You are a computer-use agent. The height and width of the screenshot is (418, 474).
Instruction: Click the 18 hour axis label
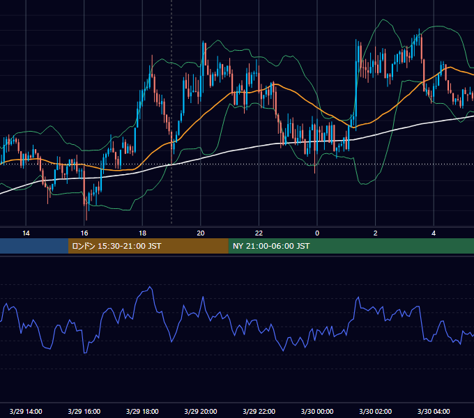pos(142,233)
